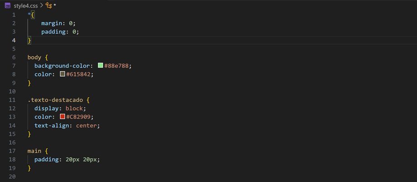Click the closing brace on line 4
This screenshot has height=182, width=417.
[29, 40]
